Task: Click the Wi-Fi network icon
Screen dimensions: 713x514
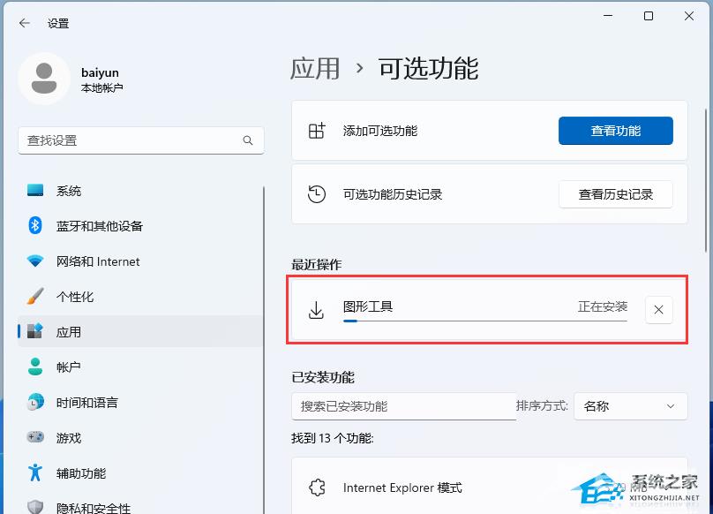Action: click(x=35, y=261)
